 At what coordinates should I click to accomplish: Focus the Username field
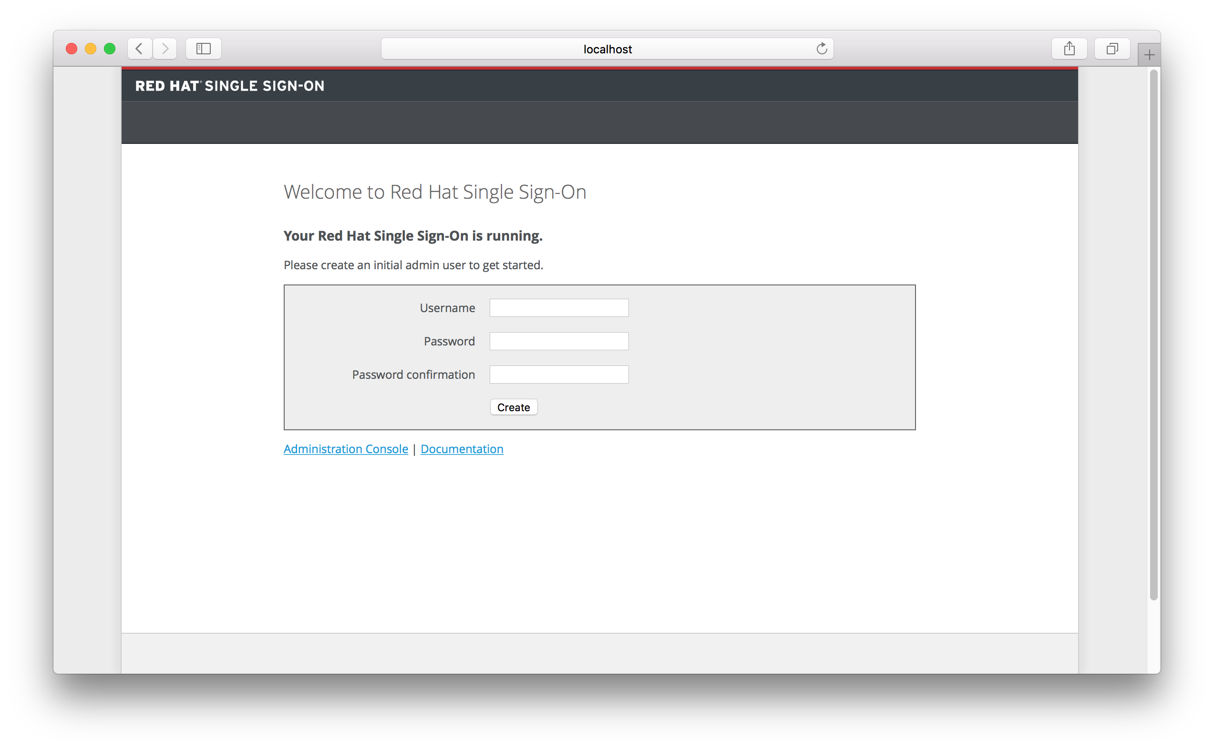click(559, 307)
